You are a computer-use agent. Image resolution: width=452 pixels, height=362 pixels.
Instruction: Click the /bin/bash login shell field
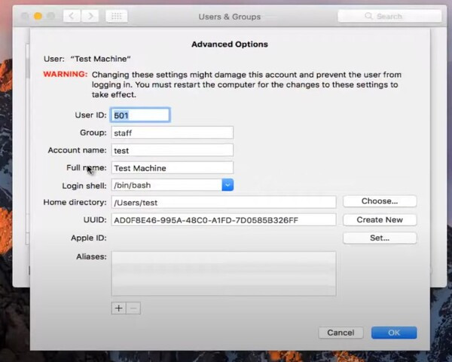click(x=167, y=185)
